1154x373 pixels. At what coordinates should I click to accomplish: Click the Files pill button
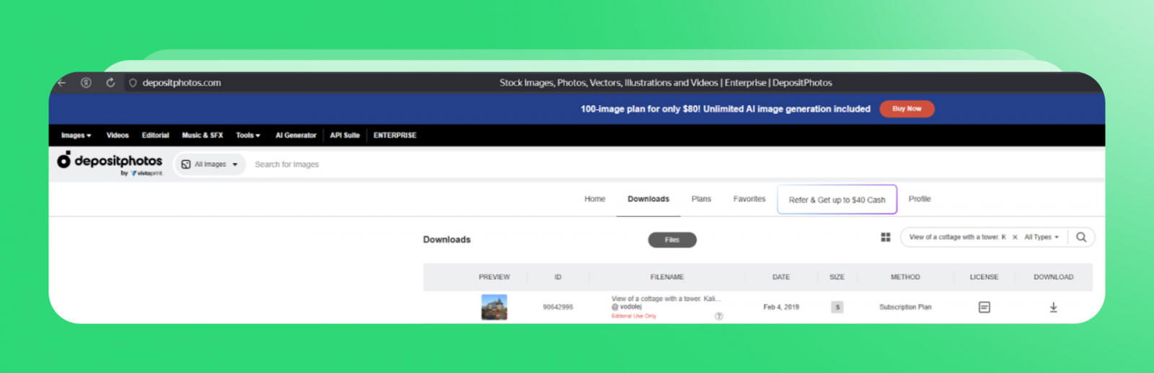tap(672, 240)
